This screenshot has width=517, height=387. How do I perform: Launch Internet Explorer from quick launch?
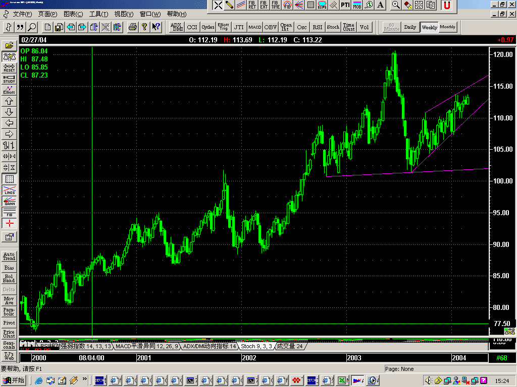38,381
